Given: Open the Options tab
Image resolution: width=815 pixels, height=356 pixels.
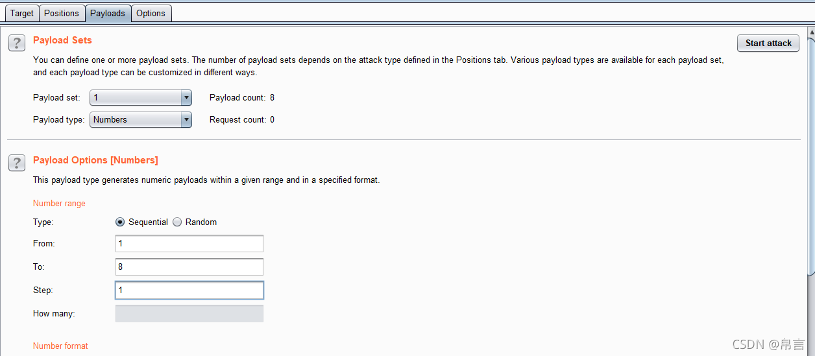Looking at the screenshot, I should click(x=151, y=13).
